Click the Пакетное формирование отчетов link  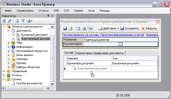tap(122, 35)
